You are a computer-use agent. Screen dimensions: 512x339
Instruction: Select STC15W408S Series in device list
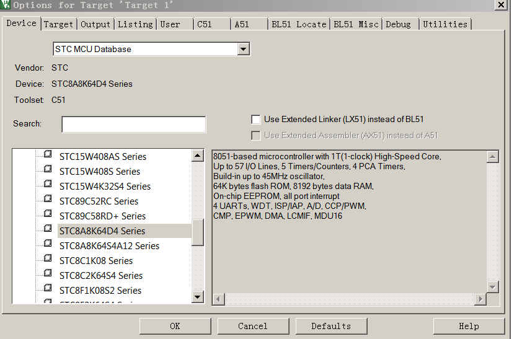(x=99, y=171)
